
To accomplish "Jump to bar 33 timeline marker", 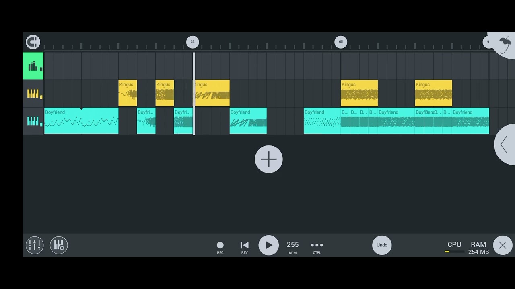I will pyautogui.click(x=193, y=42).
